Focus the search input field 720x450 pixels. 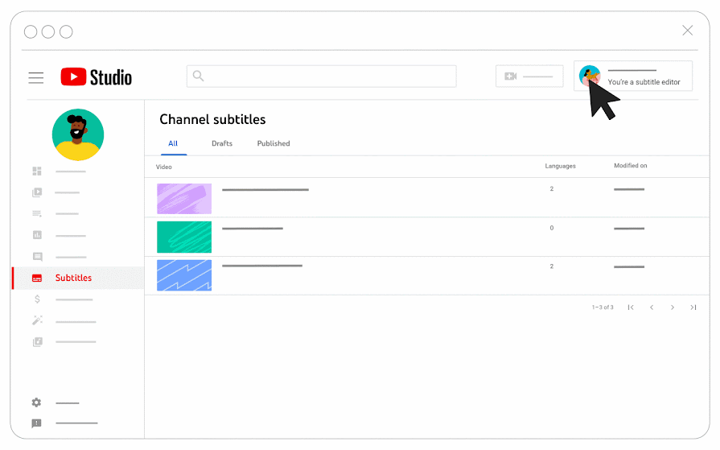322,76
